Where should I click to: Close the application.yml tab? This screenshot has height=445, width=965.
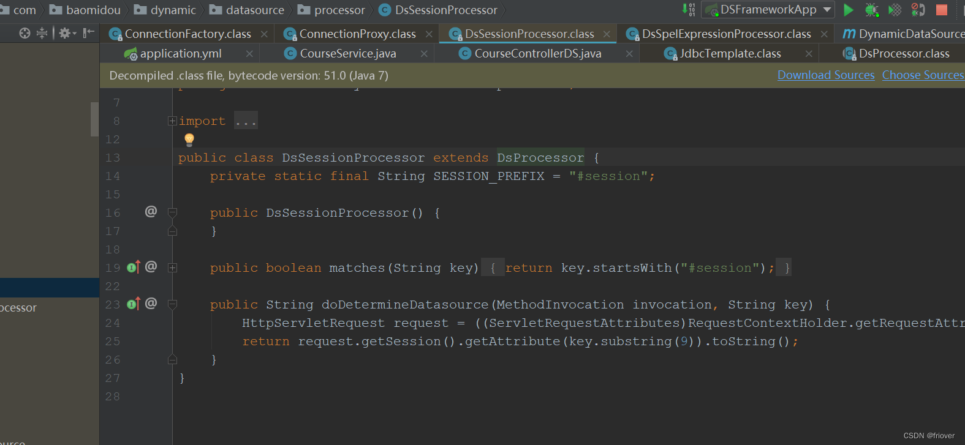tap(249, 54)
